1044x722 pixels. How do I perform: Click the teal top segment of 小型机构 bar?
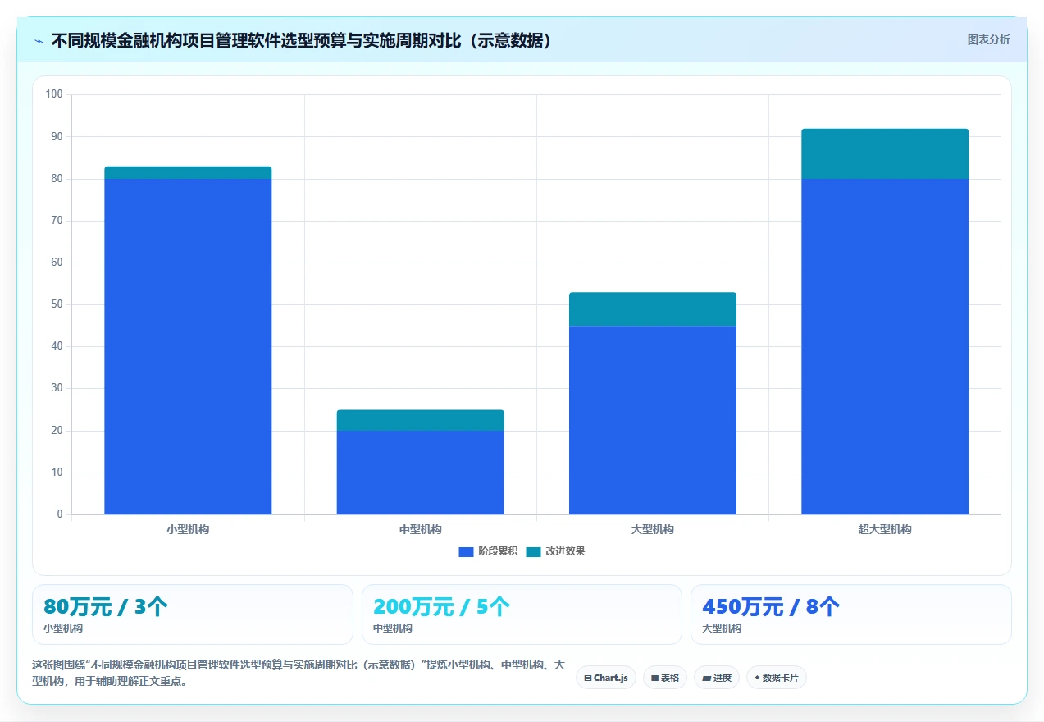pos(188,172)
